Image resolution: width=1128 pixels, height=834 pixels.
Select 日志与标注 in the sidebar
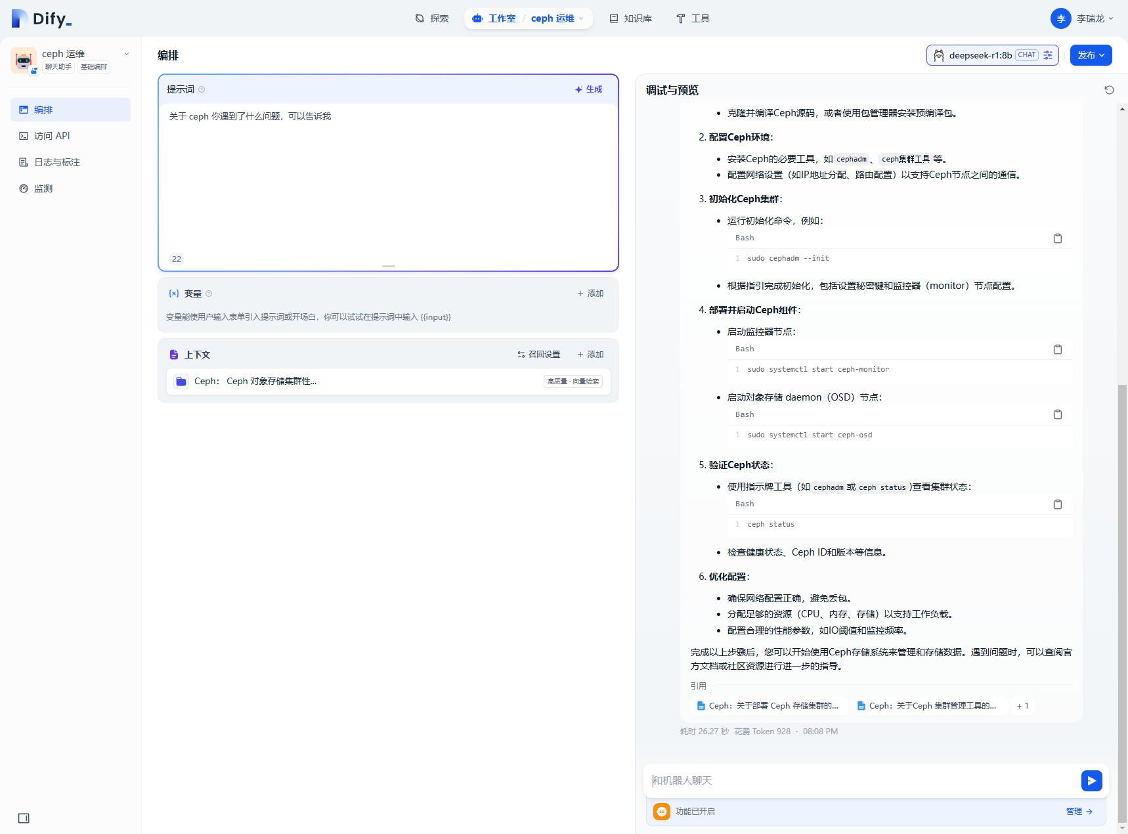tap(70, 162)
